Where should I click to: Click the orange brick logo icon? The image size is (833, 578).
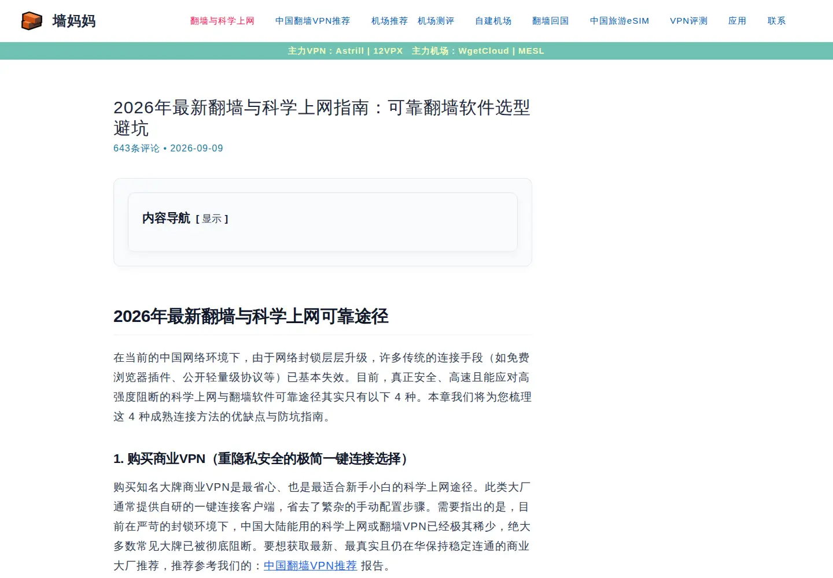(x=32, y=21)
